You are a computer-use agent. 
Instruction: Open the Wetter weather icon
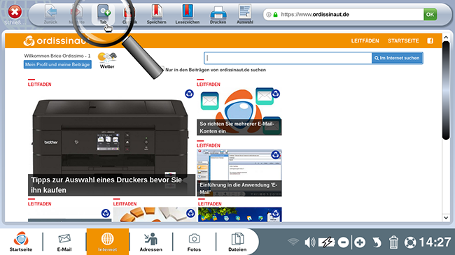(107, 61)
